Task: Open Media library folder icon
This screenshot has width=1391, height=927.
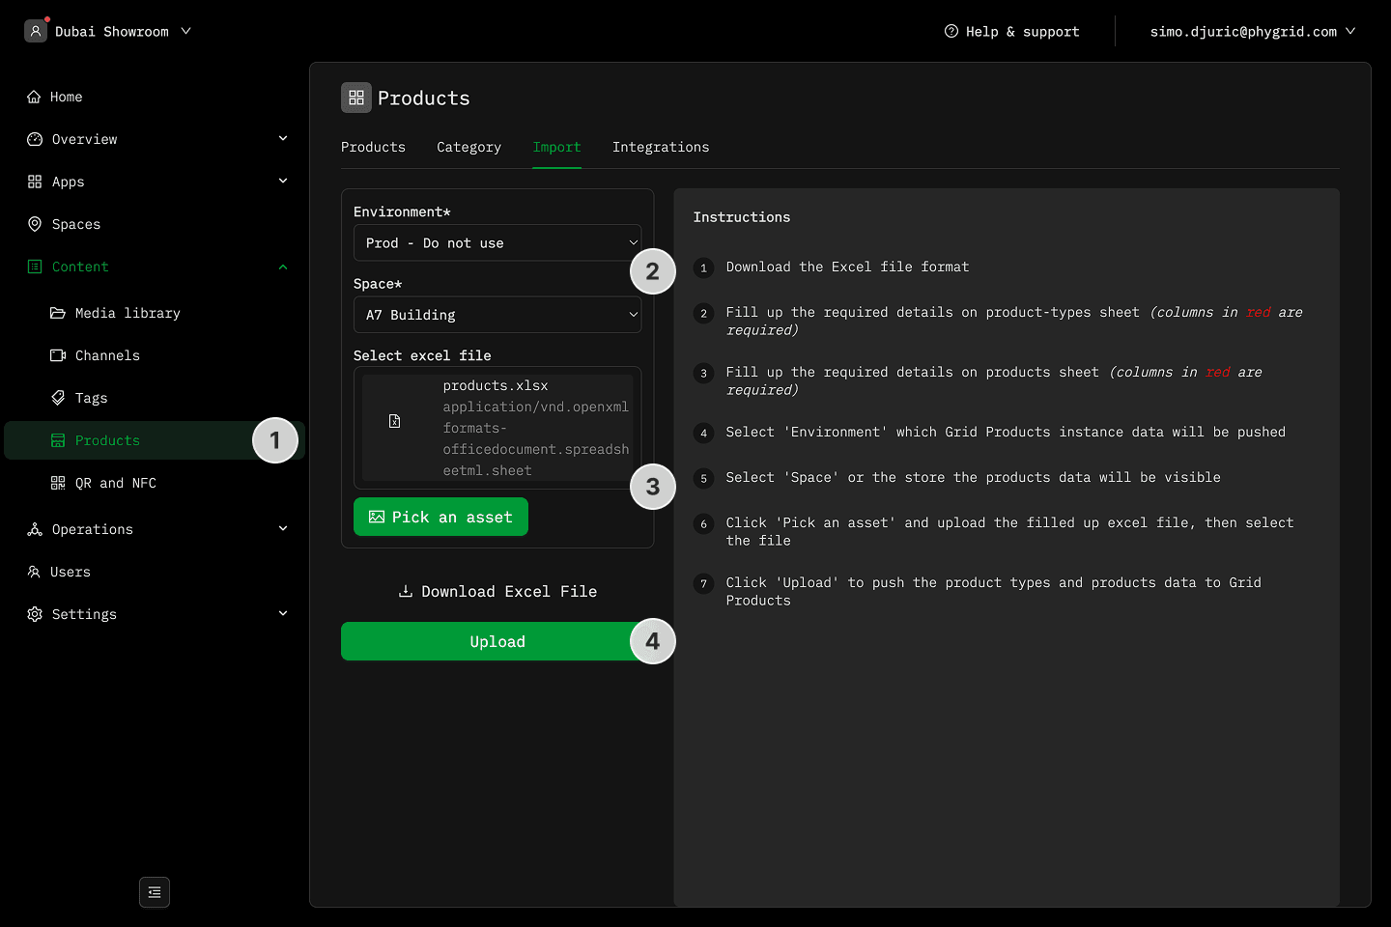Action: (58, 313)
